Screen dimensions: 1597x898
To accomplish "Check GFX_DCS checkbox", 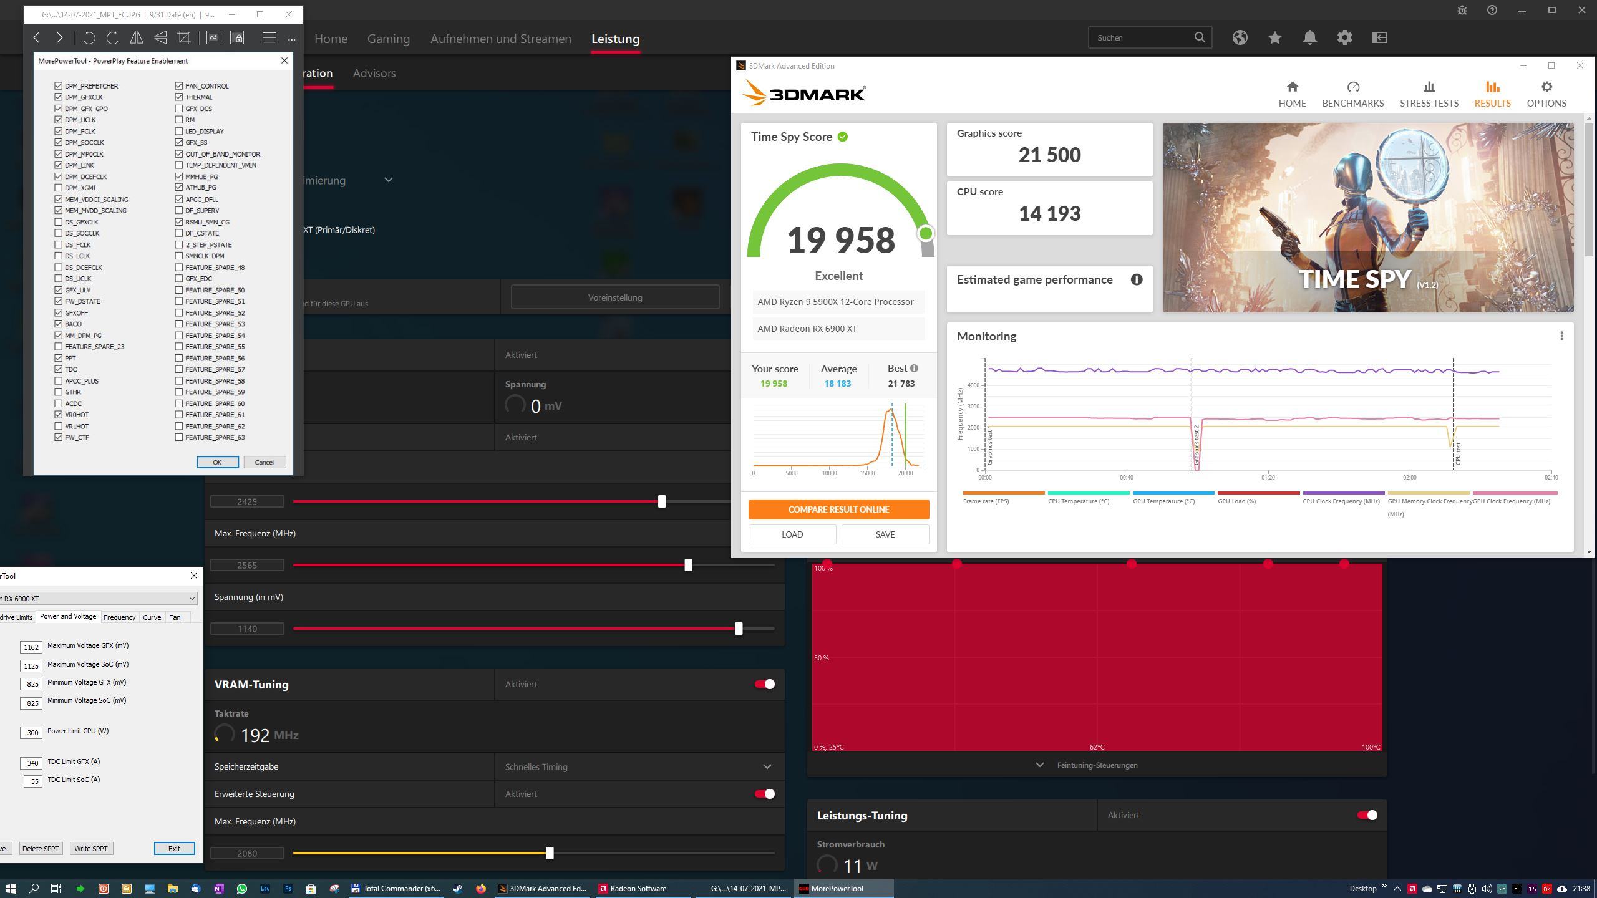I will pos(178,109).
